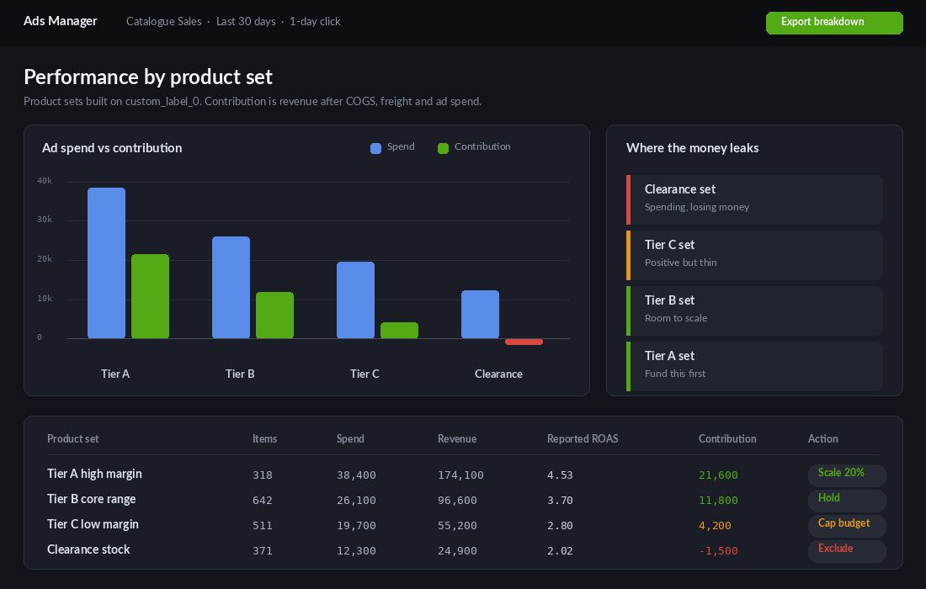Select the Tier C low margin row name

(93, 525)
